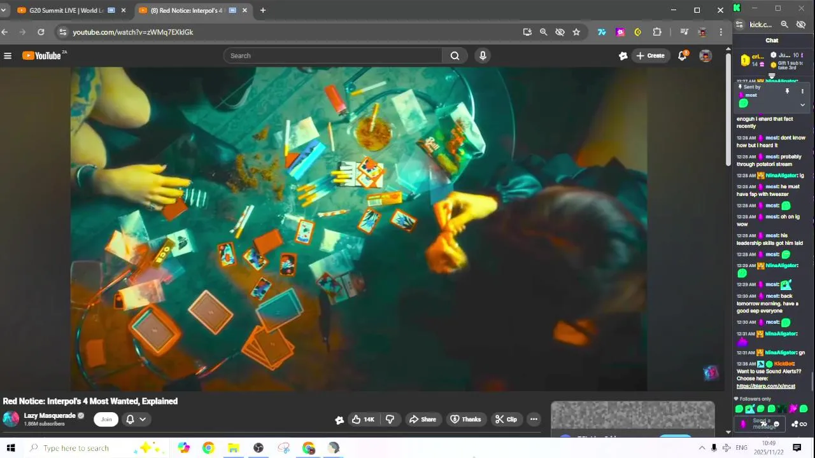The image size is (815, 458).
Task: Toggle the eye-slash icon in Kick window
Action: tap(802, 24)
